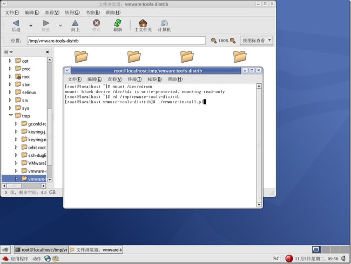
Task: Expand the sys folder in tree
Action: coord(10,108)
